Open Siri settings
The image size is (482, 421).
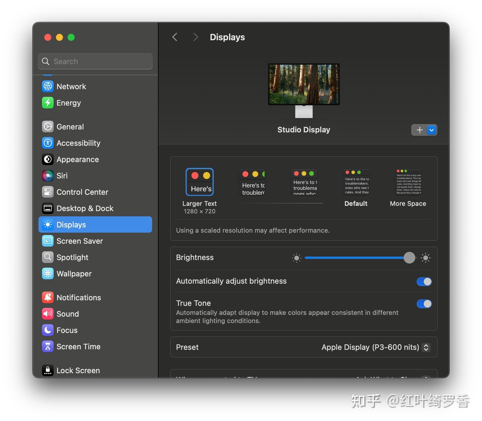tap(62, 176)
